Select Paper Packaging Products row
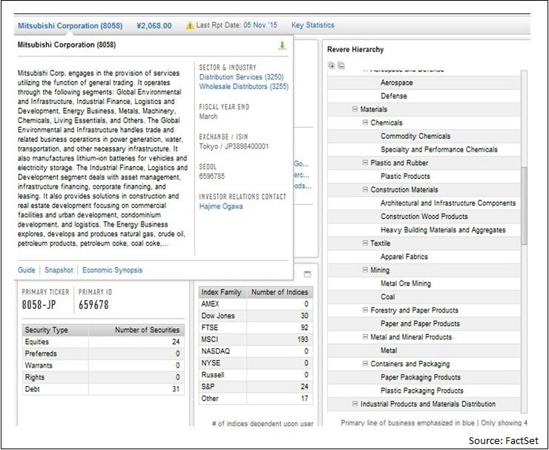 point(424,377)
